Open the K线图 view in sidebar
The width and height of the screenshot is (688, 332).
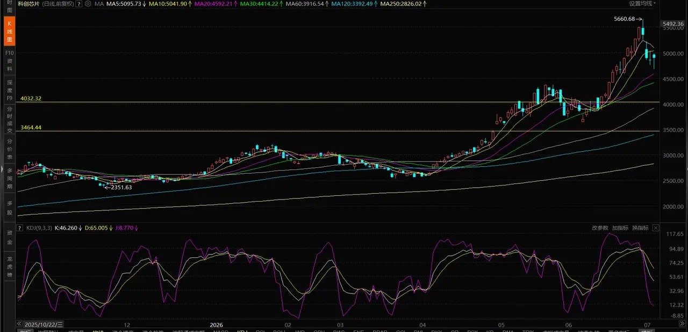[x=9, y=32]
